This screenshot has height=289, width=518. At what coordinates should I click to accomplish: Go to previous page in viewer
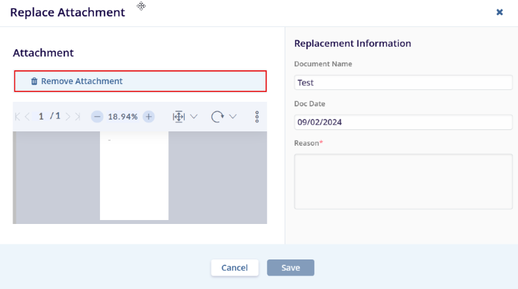point(27,116)
